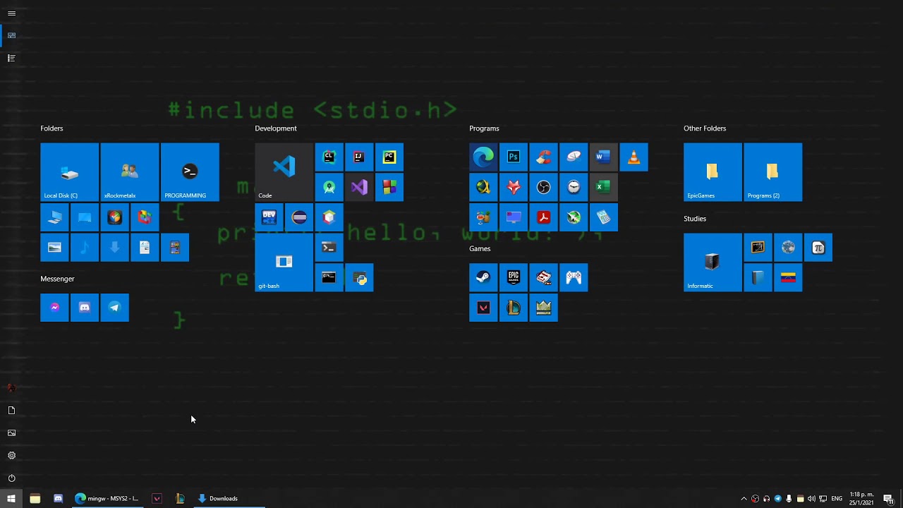Screen dimensions: 903x508
Task: Open the blue Downloads arrow tile
Action: (114, 248)
